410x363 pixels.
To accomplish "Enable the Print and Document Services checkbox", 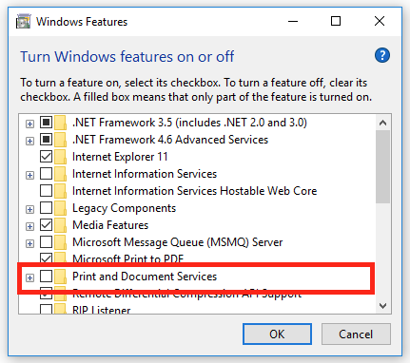I will pos(46,277).
